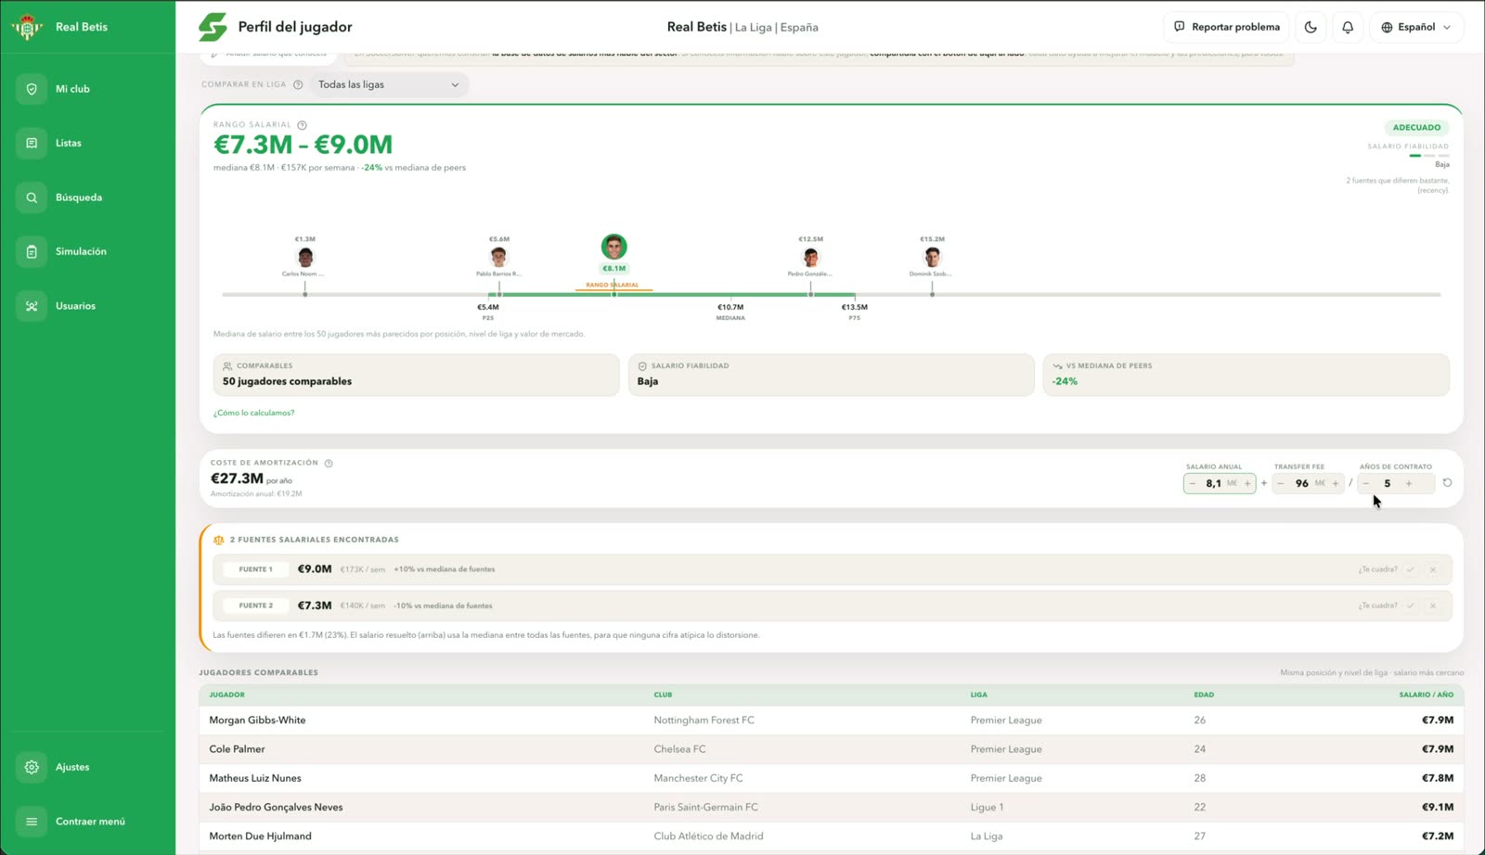Select the Morten Due Hjulmand row

[x=831, y=836]
